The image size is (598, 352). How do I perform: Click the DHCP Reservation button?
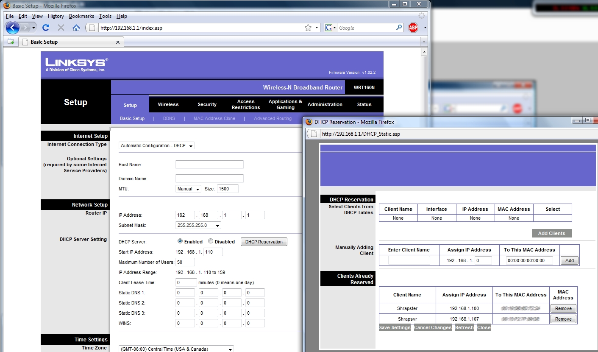[264, 242]
